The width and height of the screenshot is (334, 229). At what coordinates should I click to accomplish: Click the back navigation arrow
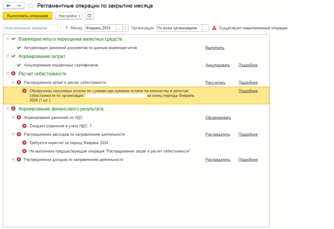[8, 6]
